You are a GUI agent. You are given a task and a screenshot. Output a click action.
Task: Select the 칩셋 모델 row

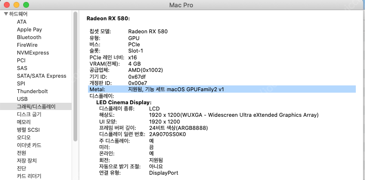(x=129, y=31)
